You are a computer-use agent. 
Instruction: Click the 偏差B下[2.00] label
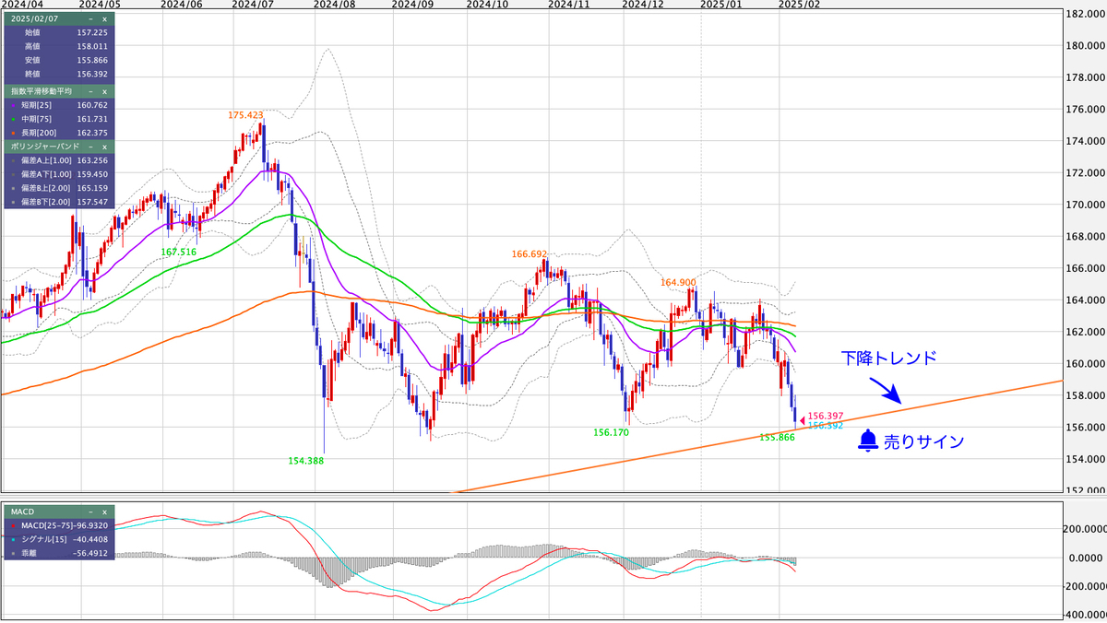click(x=44, y=201)
